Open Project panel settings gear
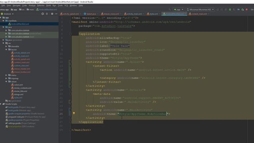This screenshot has height=143, width=254. pos(52,14)
